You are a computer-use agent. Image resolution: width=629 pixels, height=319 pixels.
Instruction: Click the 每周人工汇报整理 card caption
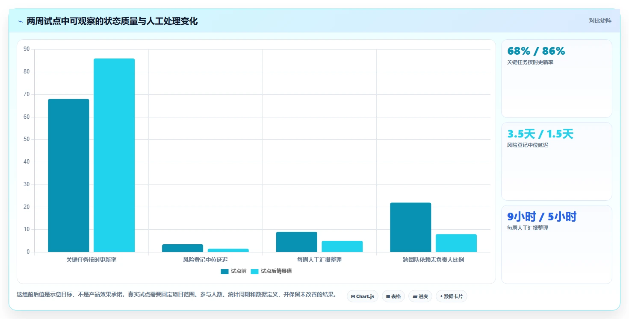click(528, 228)
